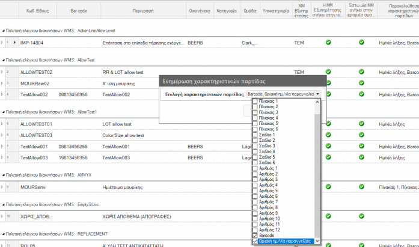
Task: Select the combo field showing Barcode, Οριακή ημ/νία παραγγελία
Action: click(281, 94)
